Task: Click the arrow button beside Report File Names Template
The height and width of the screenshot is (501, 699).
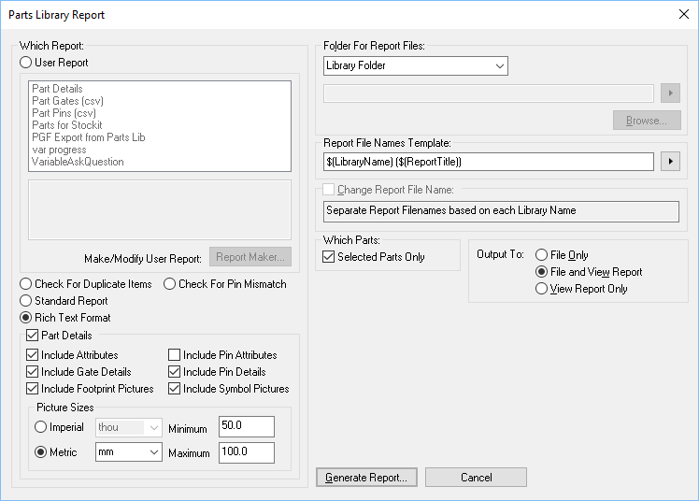Action: pyautogui.click(x=669, y=162)
